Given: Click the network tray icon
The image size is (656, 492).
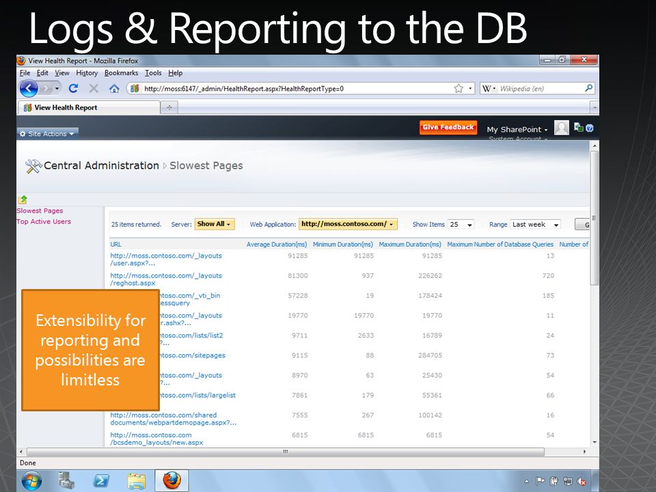Looking at the screenshot, I should click(x=567, y=481).
